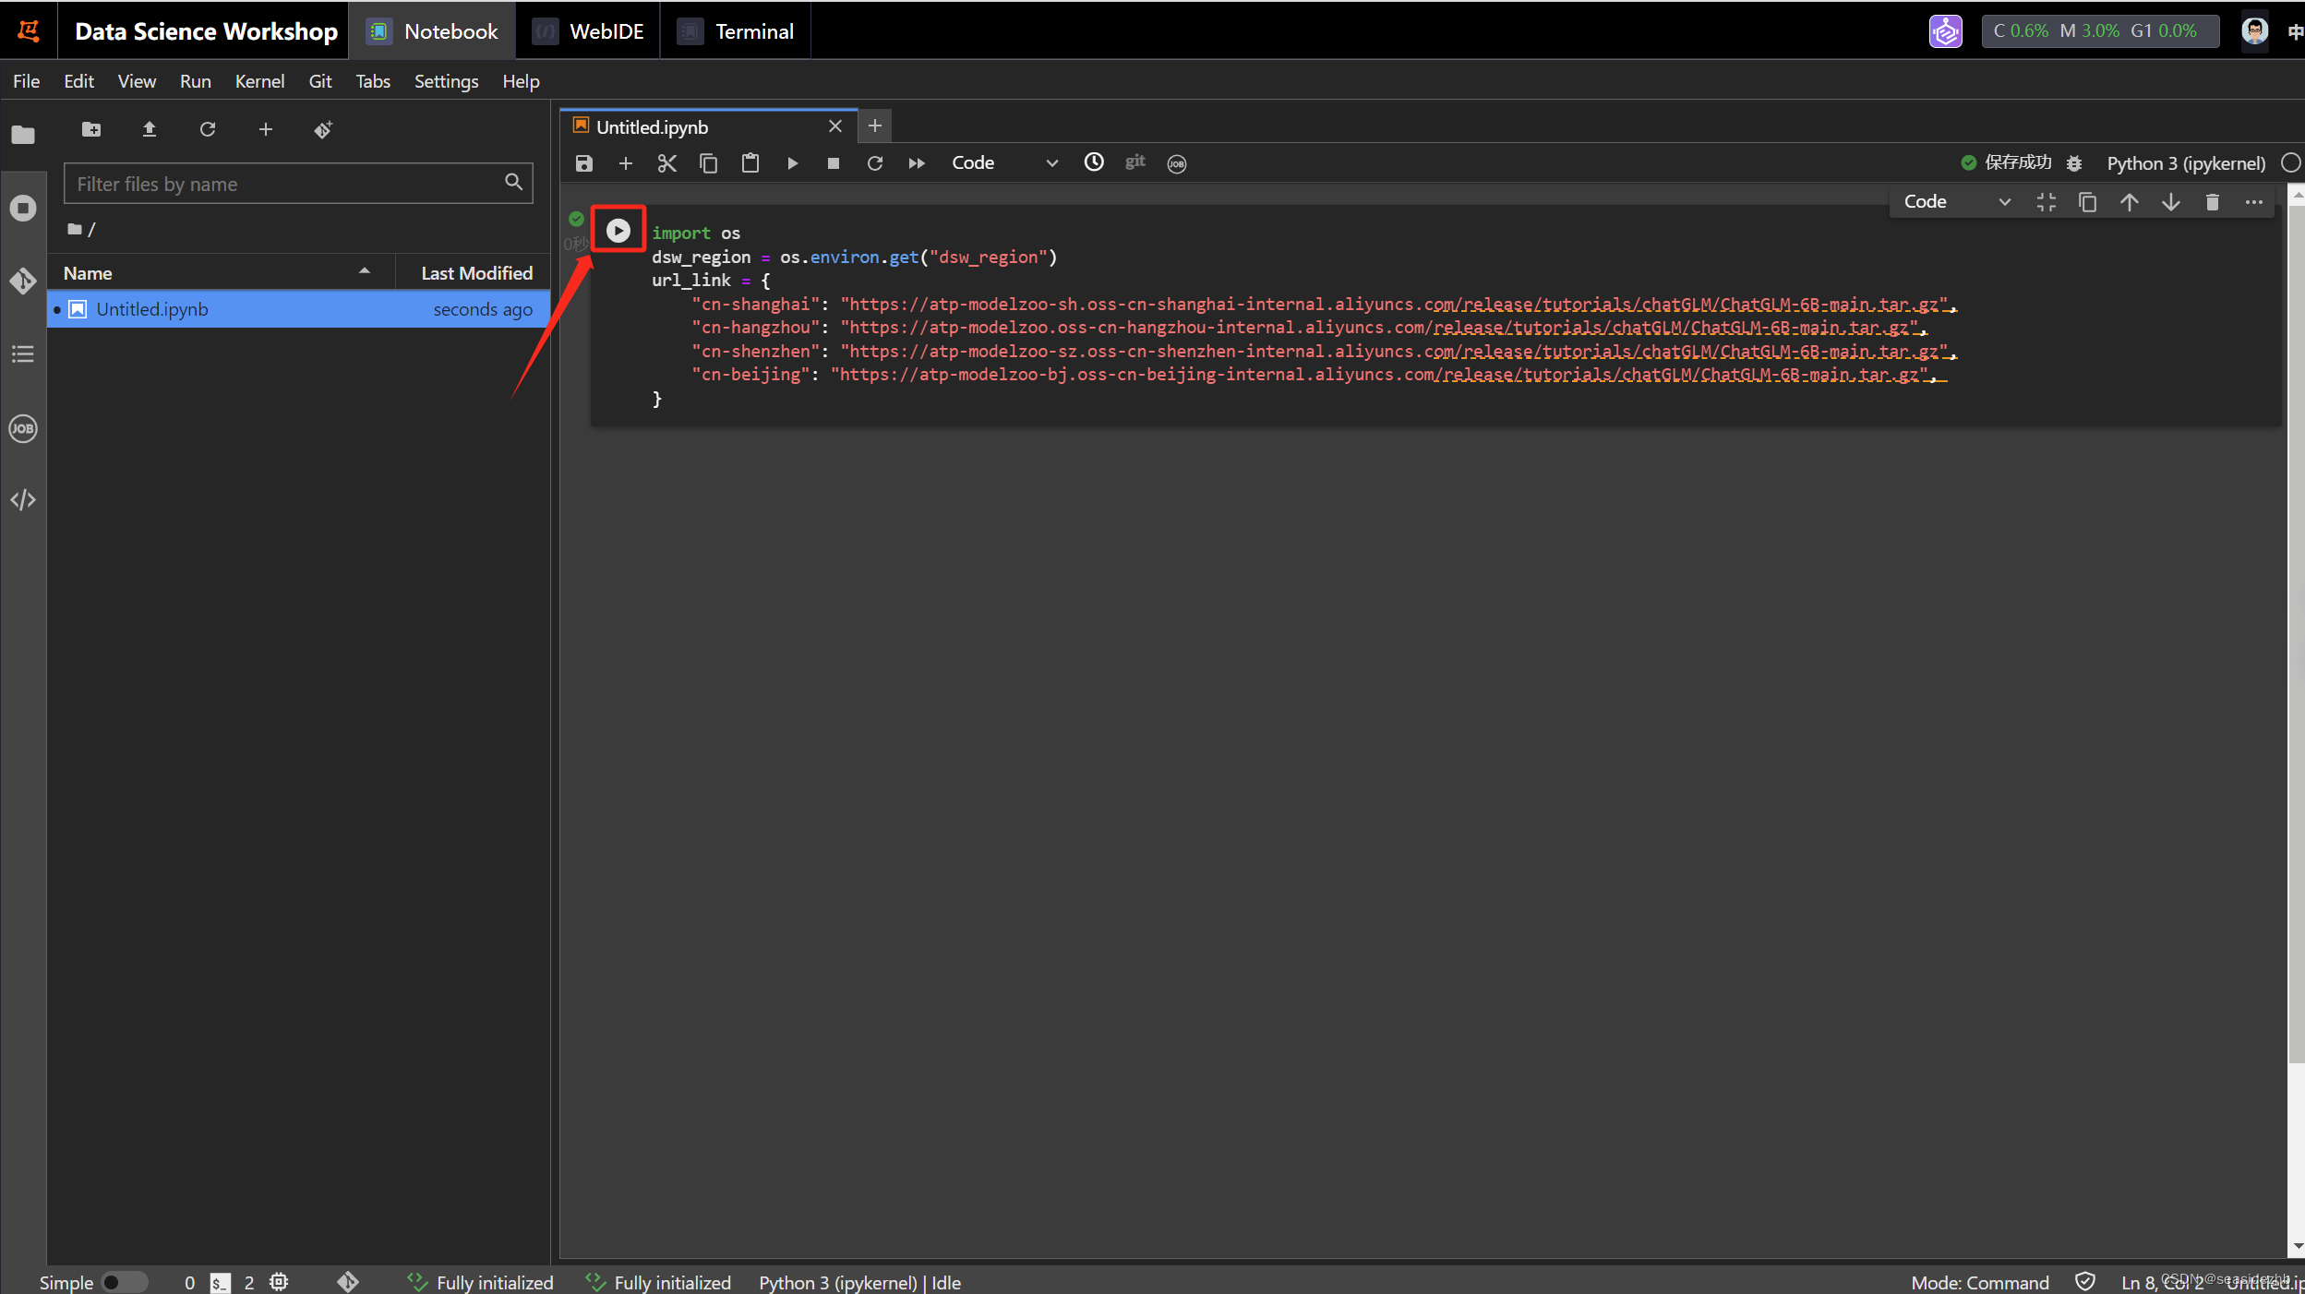Screen dimensions: 2305x1294
Task: Switch to the Notebook tab
Action: pos(432,31)
